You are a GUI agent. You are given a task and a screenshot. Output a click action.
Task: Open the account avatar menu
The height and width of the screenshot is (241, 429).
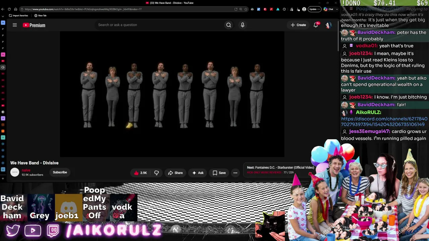point(328,25)
